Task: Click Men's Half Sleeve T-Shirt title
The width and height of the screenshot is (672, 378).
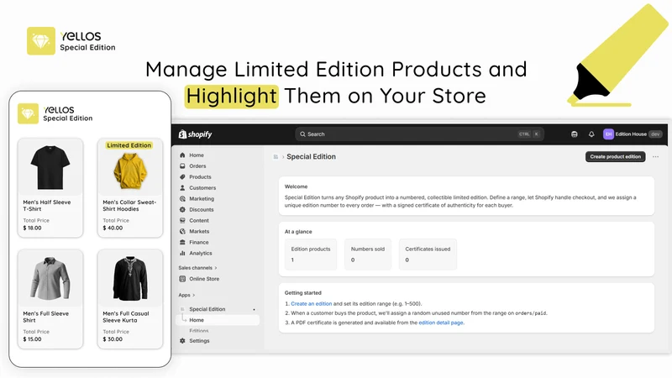Action: tap(47, 206)
